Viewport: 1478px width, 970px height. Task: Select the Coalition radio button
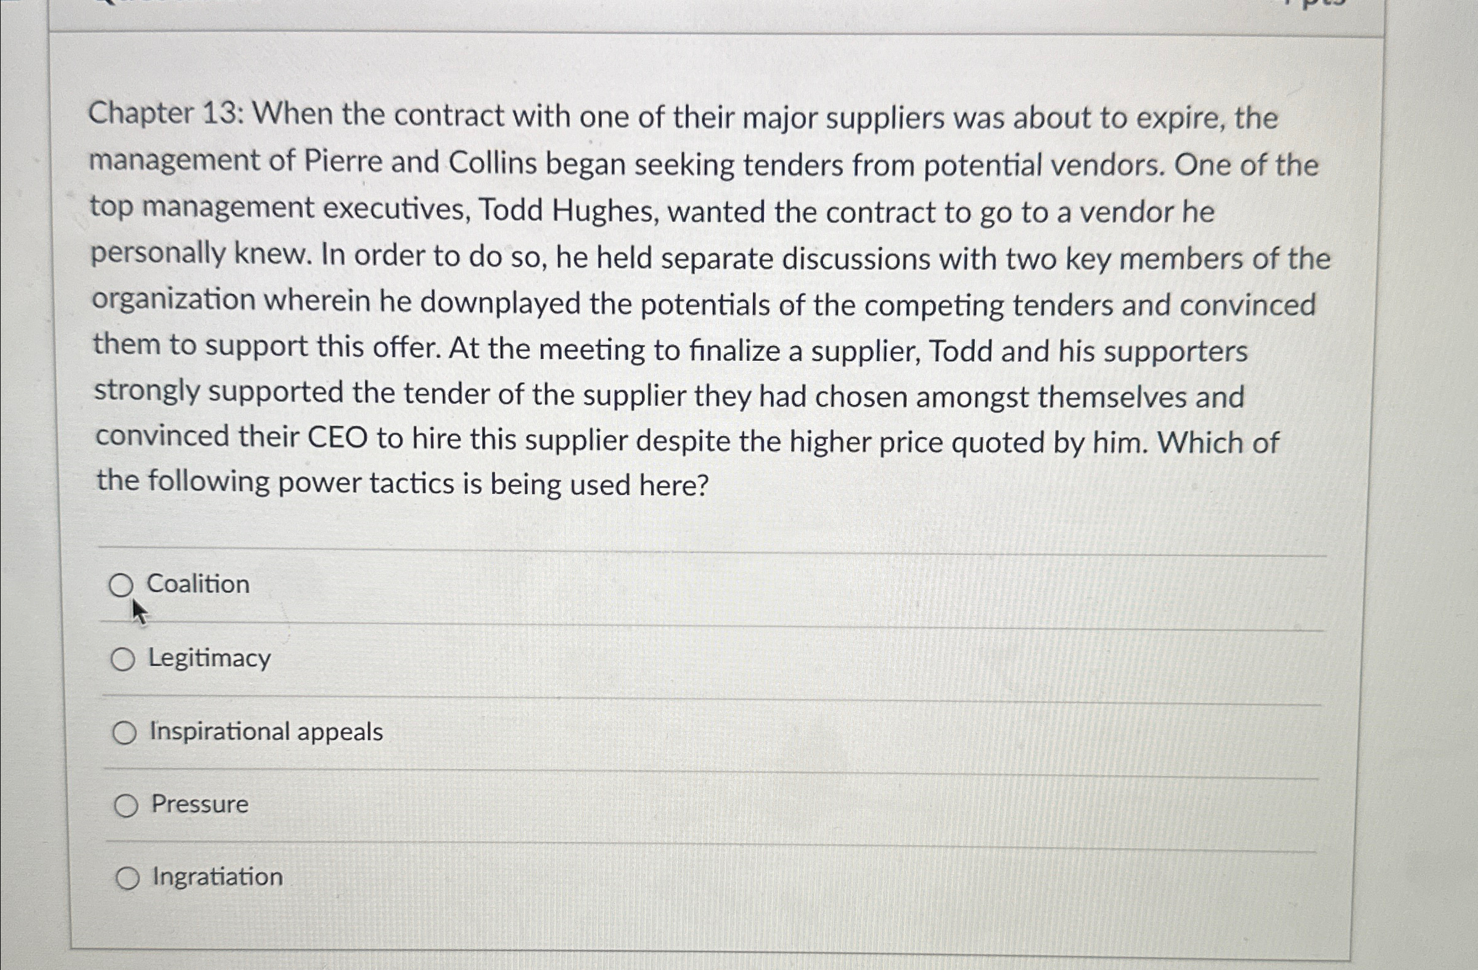click(123, 585)
